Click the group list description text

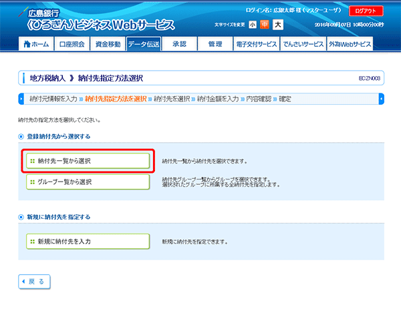click(221, 182)
